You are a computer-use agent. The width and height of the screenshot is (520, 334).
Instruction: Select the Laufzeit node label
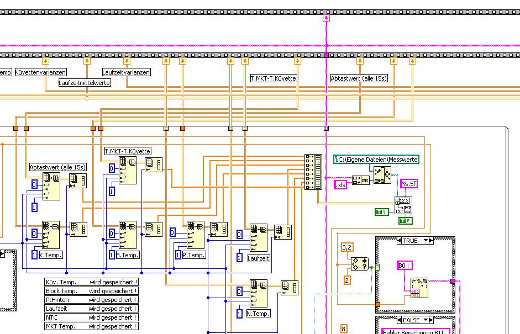click(258, 258)
